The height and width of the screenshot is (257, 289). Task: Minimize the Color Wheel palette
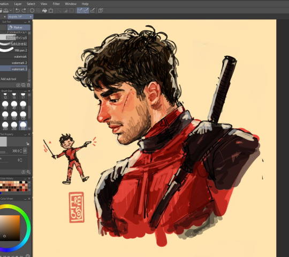coord(25,199)
